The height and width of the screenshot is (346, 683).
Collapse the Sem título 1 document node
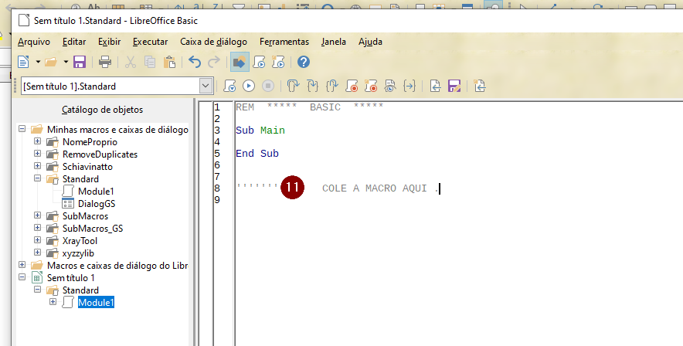point(22,276)
